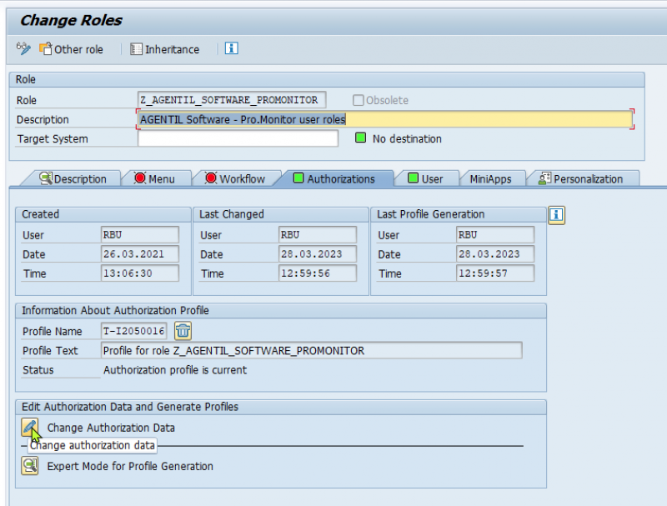Viewport: 667px width, 506px height.
Task: Select the Authorizations tab
Action: [333, 178]
